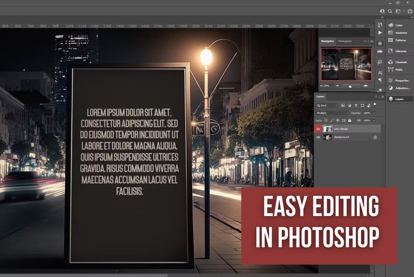Image resolution: width=414 pixels, height=277 pixels.
Task: Open the Color panel
Action: tap(399, 25)
